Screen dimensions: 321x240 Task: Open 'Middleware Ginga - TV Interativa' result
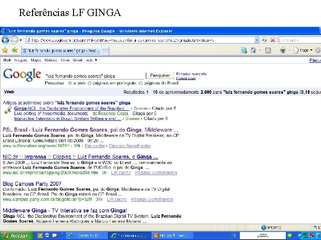65,210
